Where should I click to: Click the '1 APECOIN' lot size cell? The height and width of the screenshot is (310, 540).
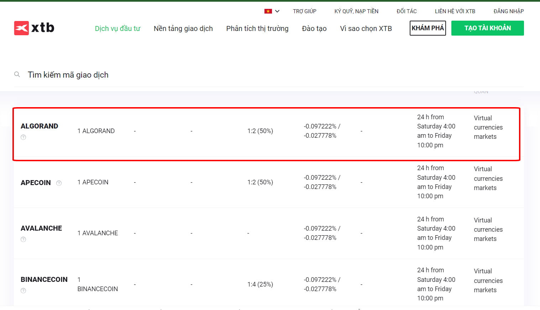tap(93, 182)
